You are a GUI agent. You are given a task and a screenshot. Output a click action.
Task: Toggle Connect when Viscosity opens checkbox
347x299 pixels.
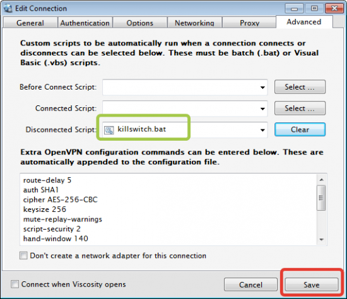pos(15,284)
